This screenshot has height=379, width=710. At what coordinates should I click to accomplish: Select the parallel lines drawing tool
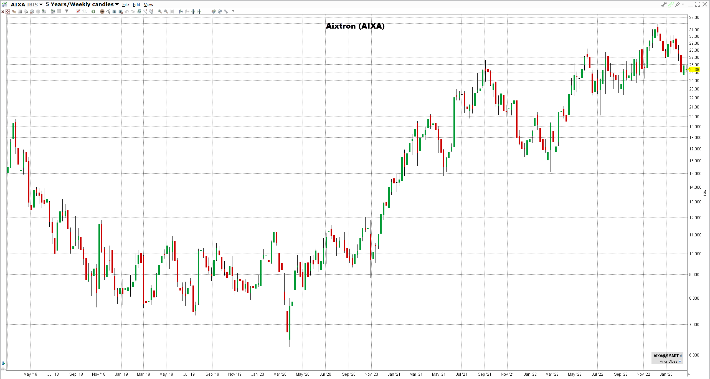[151, 11]
